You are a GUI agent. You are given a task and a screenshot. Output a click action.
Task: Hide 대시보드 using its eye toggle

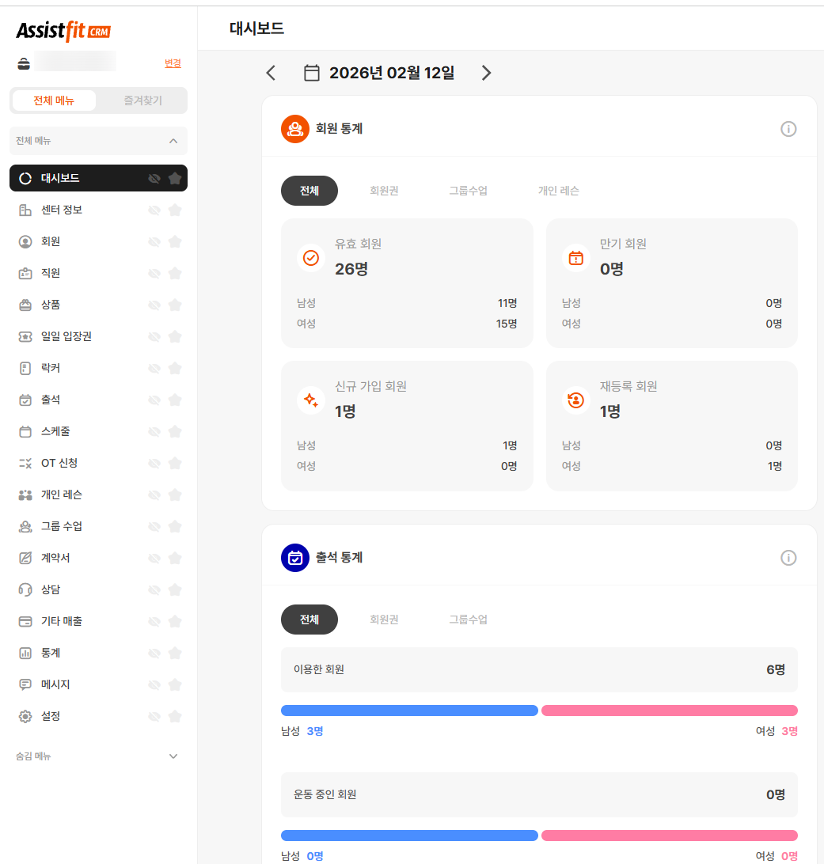coord(154,178)
